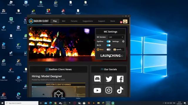This screenshot has height=105, width=188.
Task: Open Streamlabs OBS desktop shortcut
Action: (x=11, y=20)
